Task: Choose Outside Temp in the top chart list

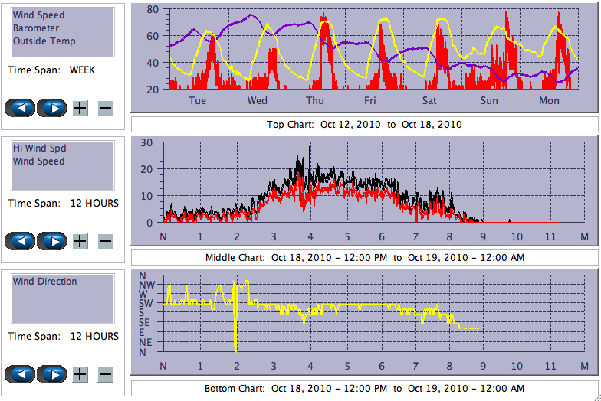Action: coord(44,41)
